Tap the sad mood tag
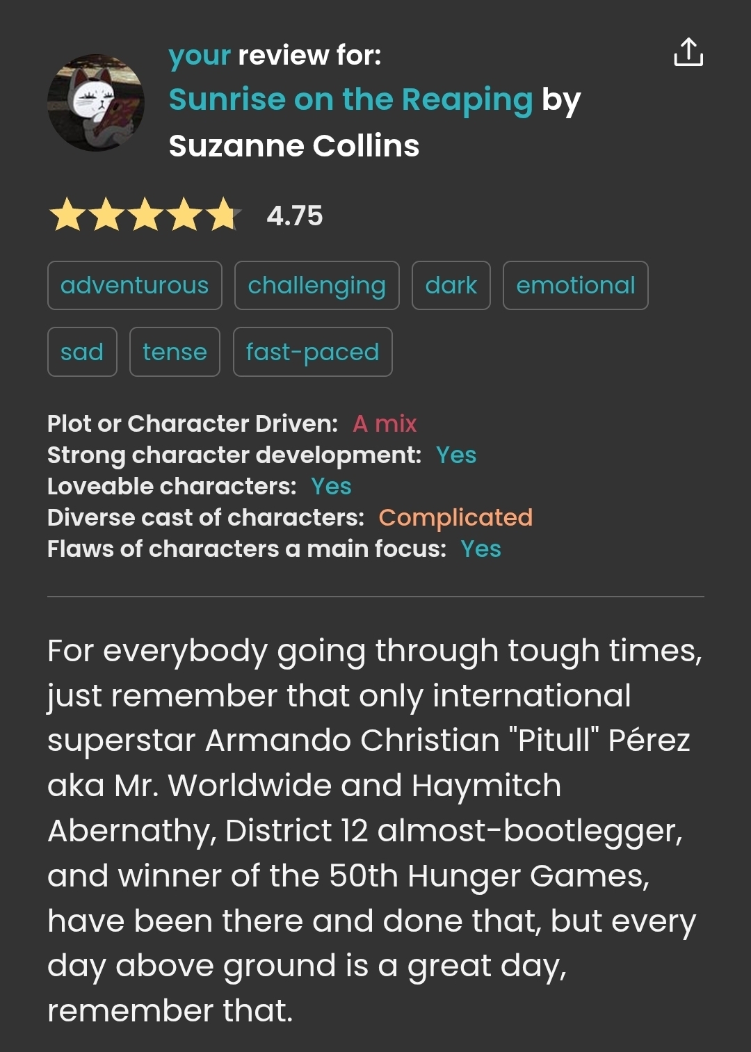 (82, 352)
